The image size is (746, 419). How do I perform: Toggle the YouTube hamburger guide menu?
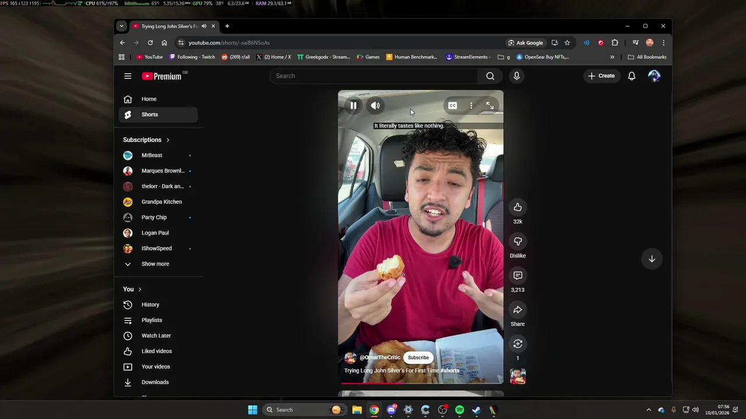(128, 76)
